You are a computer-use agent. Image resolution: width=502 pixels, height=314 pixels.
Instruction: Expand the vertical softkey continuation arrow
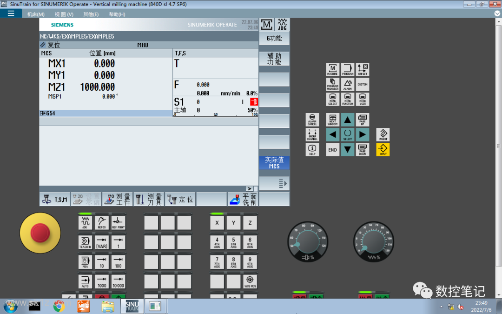(274, 184)
